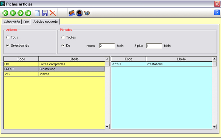Click the blue list scrollbar thumb
This screenshot has width=221, height=138.
point(214,64)
